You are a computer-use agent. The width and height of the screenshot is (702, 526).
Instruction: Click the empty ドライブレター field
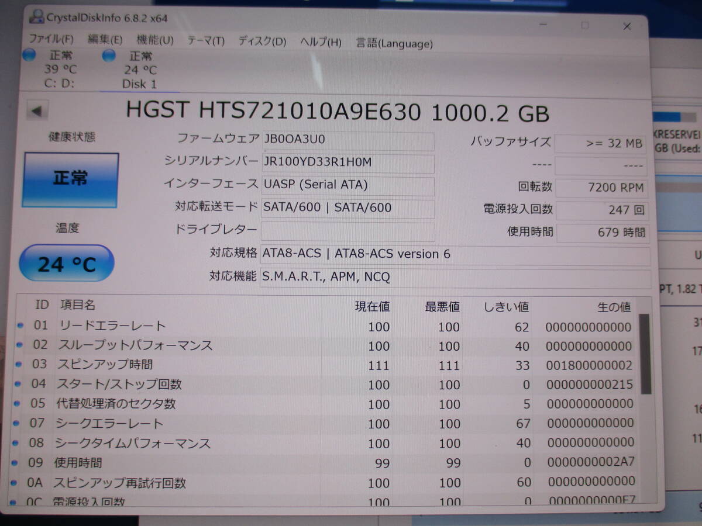click(348, 231)
